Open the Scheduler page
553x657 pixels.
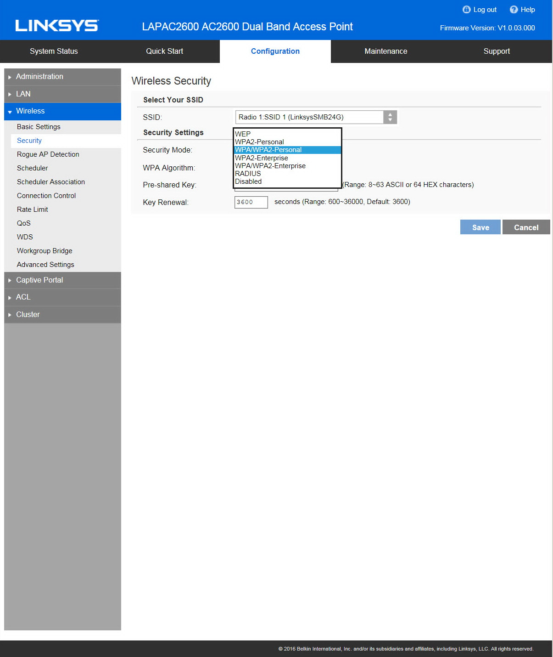coord(33,168)
